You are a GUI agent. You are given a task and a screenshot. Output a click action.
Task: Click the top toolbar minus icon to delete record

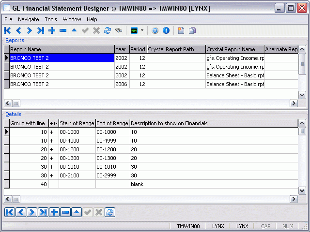(63, 30)
